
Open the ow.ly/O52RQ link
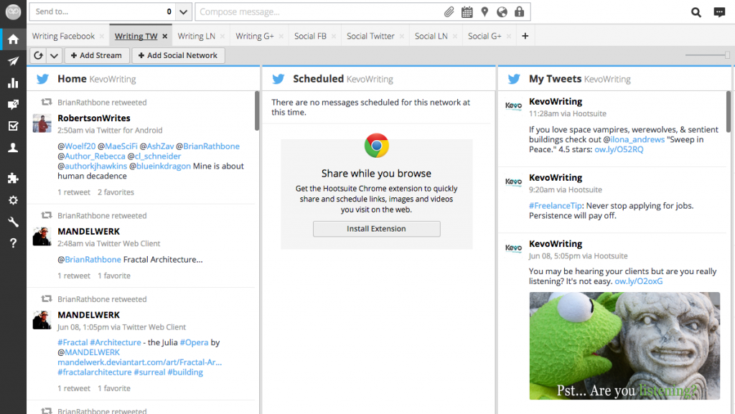pyautogui.click(x=619, y=149)
